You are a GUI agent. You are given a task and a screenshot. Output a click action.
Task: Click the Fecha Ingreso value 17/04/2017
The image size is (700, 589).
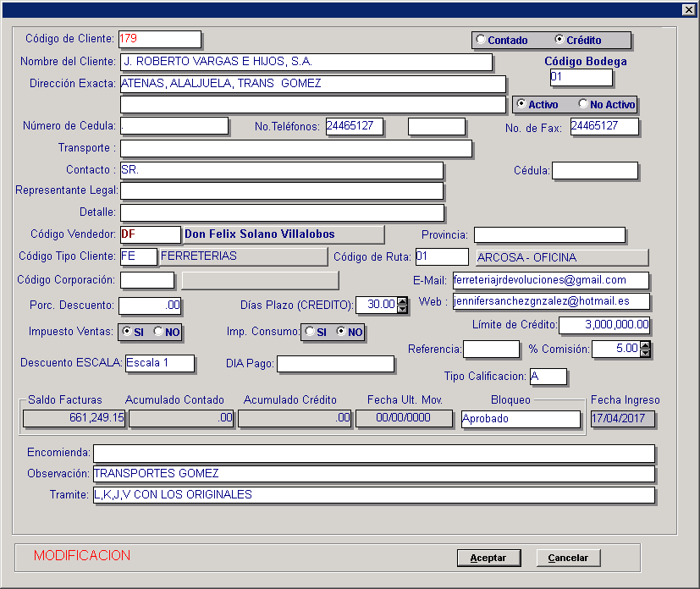click(x=623, y=419)
